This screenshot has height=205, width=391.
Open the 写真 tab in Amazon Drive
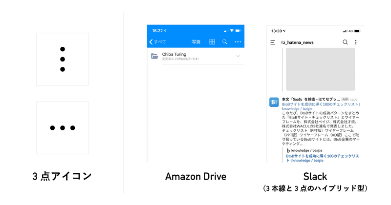click(x=196, y=42)
